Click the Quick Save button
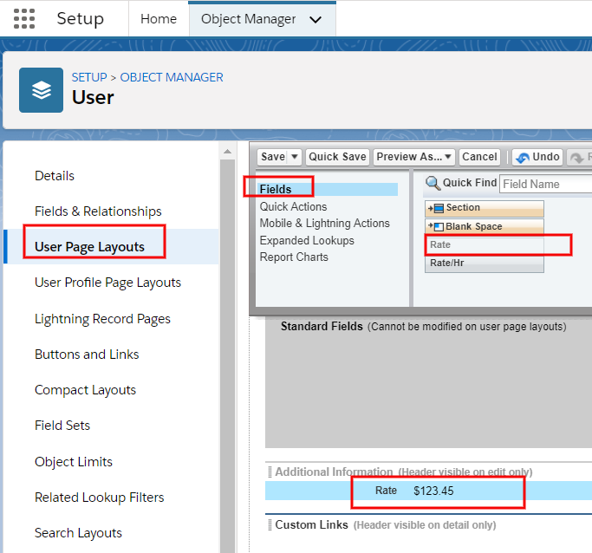 [337, 157]
